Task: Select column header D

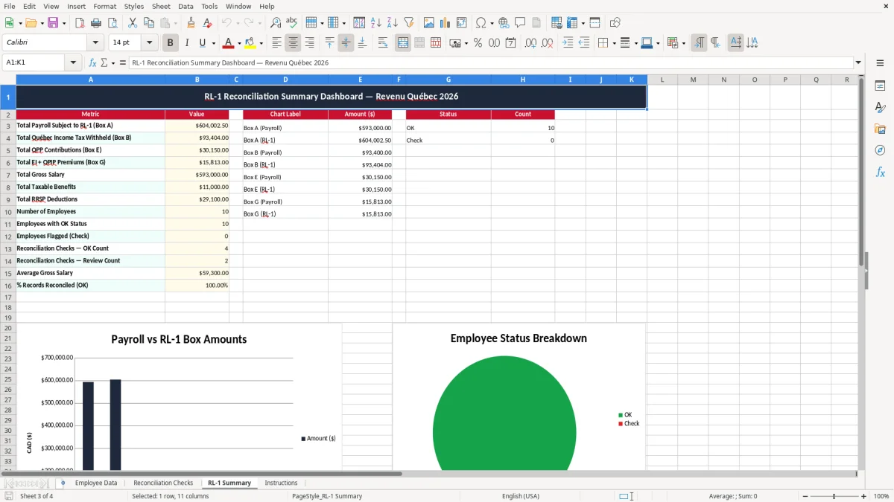Action: [x=285, y=80]
